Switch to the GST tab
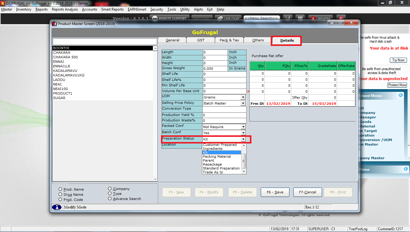 201,40
